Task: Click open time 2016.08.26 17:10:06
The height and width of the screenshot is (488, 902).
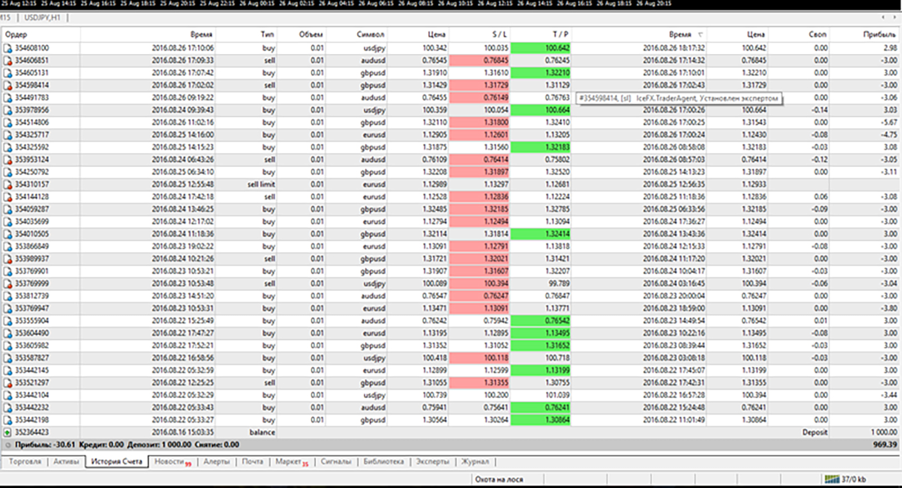Action: point(183,48)
